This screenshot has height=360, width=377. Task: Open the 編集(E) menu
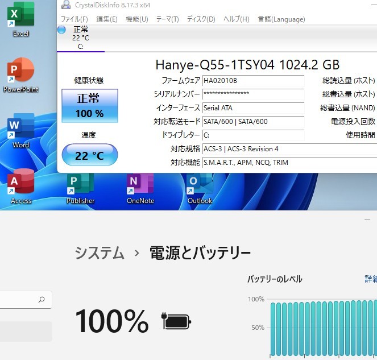[x=107, y=19]
